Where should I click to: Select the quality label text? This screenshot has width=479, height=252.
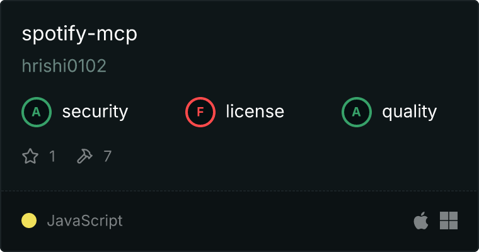point(409,112)
